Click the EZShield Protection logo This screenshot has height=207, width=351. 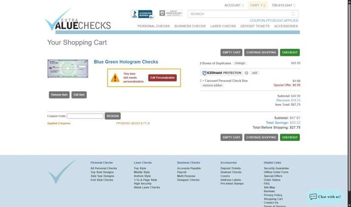point(221,73)
